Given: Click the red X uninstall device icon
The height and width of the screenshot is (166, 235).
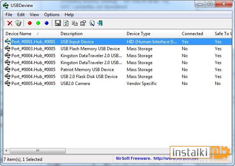Looking at the screenshot, I should click(x=10, y=23).
